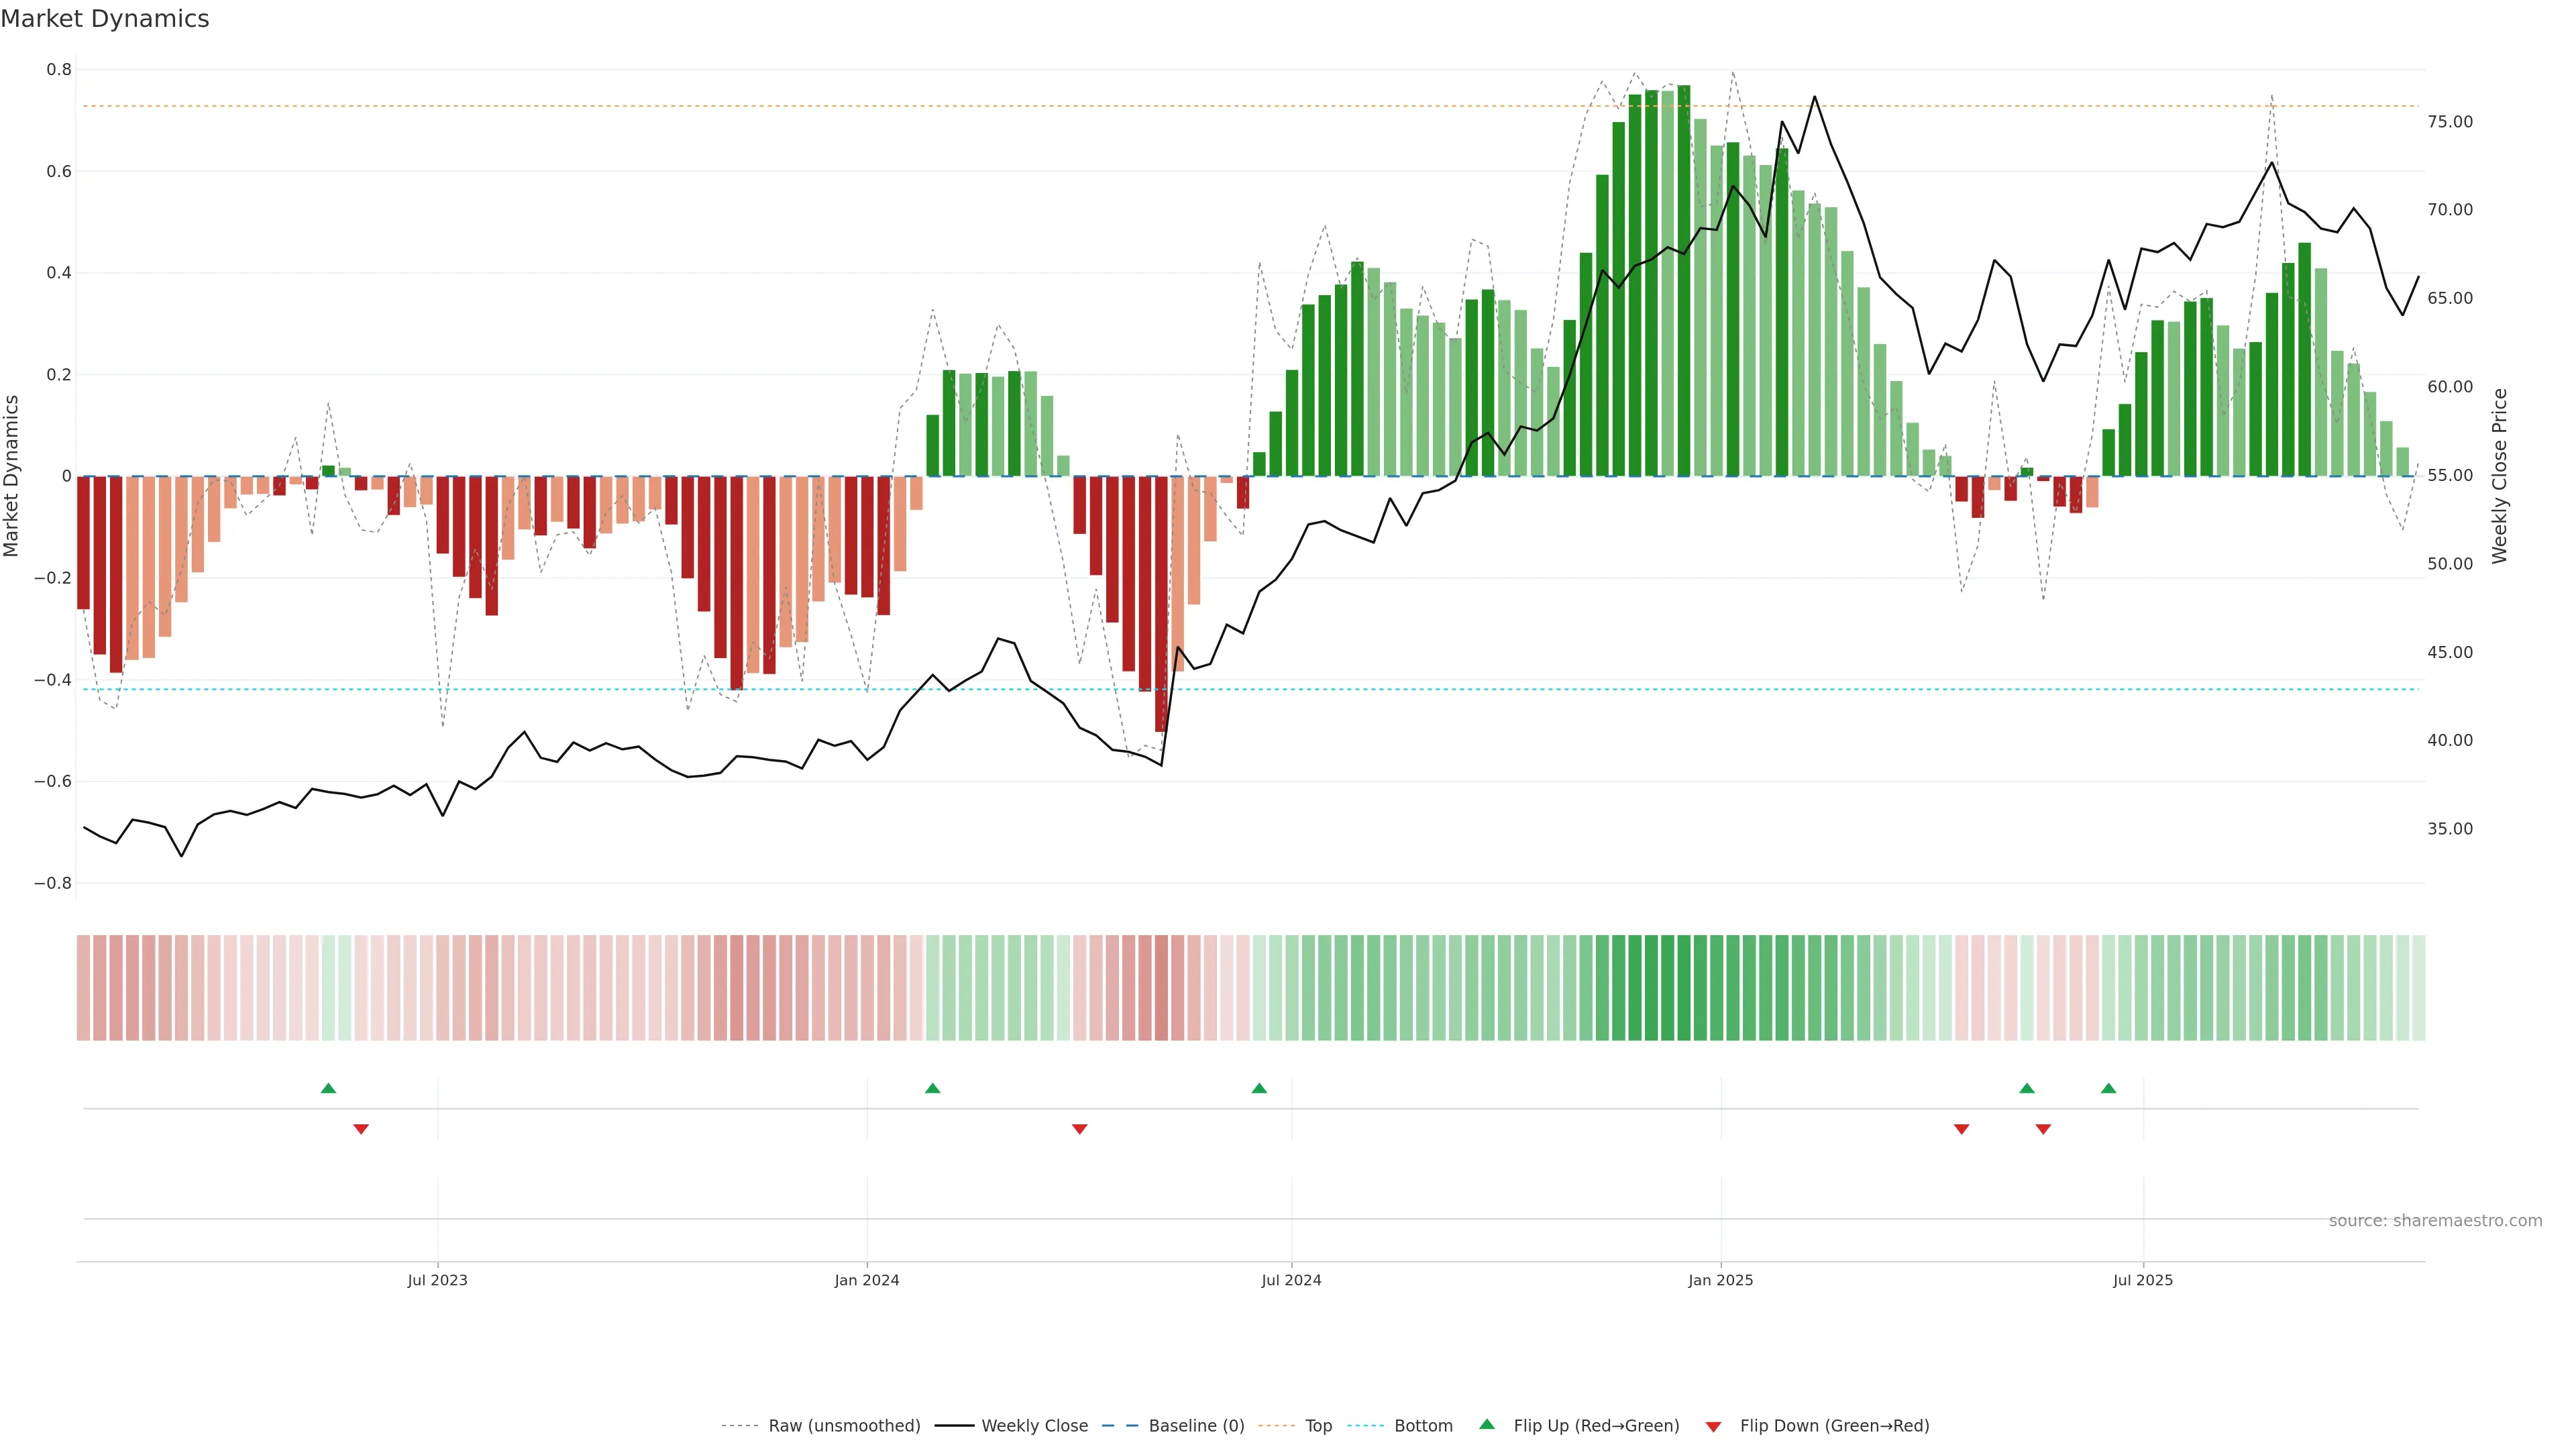Viewport: 2576px width, 1449px height.
Task: Toggle the Top legend entry
Action: (x=1318, y=1426)
